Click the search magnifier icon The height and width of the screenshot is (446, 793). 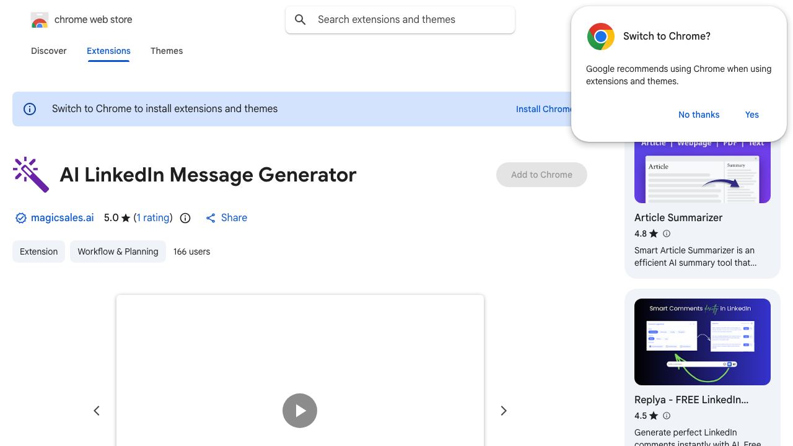pos(300,20)
